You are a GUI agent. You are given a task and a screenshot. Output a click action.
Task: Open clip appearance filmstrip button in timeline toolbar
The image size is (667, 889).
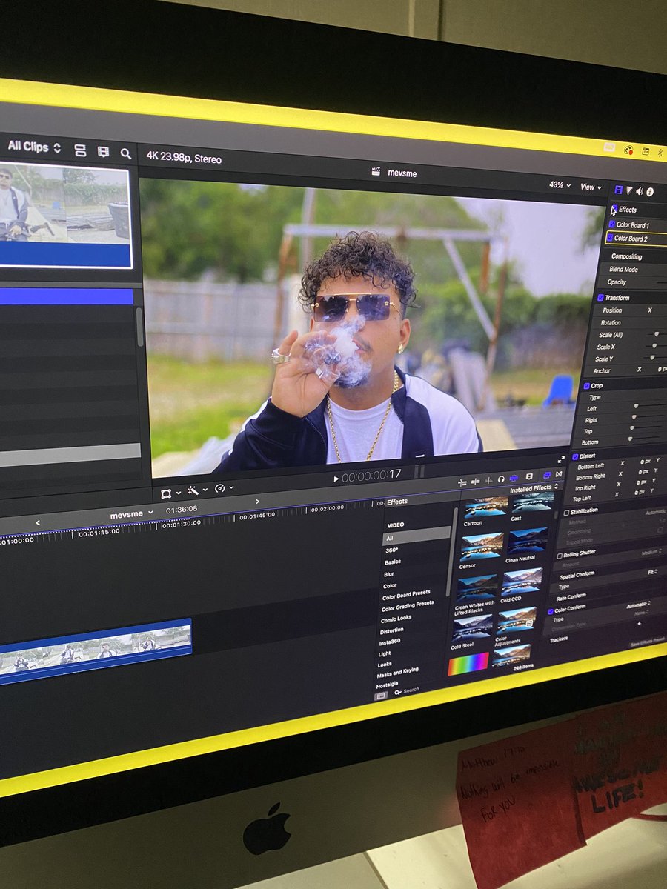[x=530, y=477]
